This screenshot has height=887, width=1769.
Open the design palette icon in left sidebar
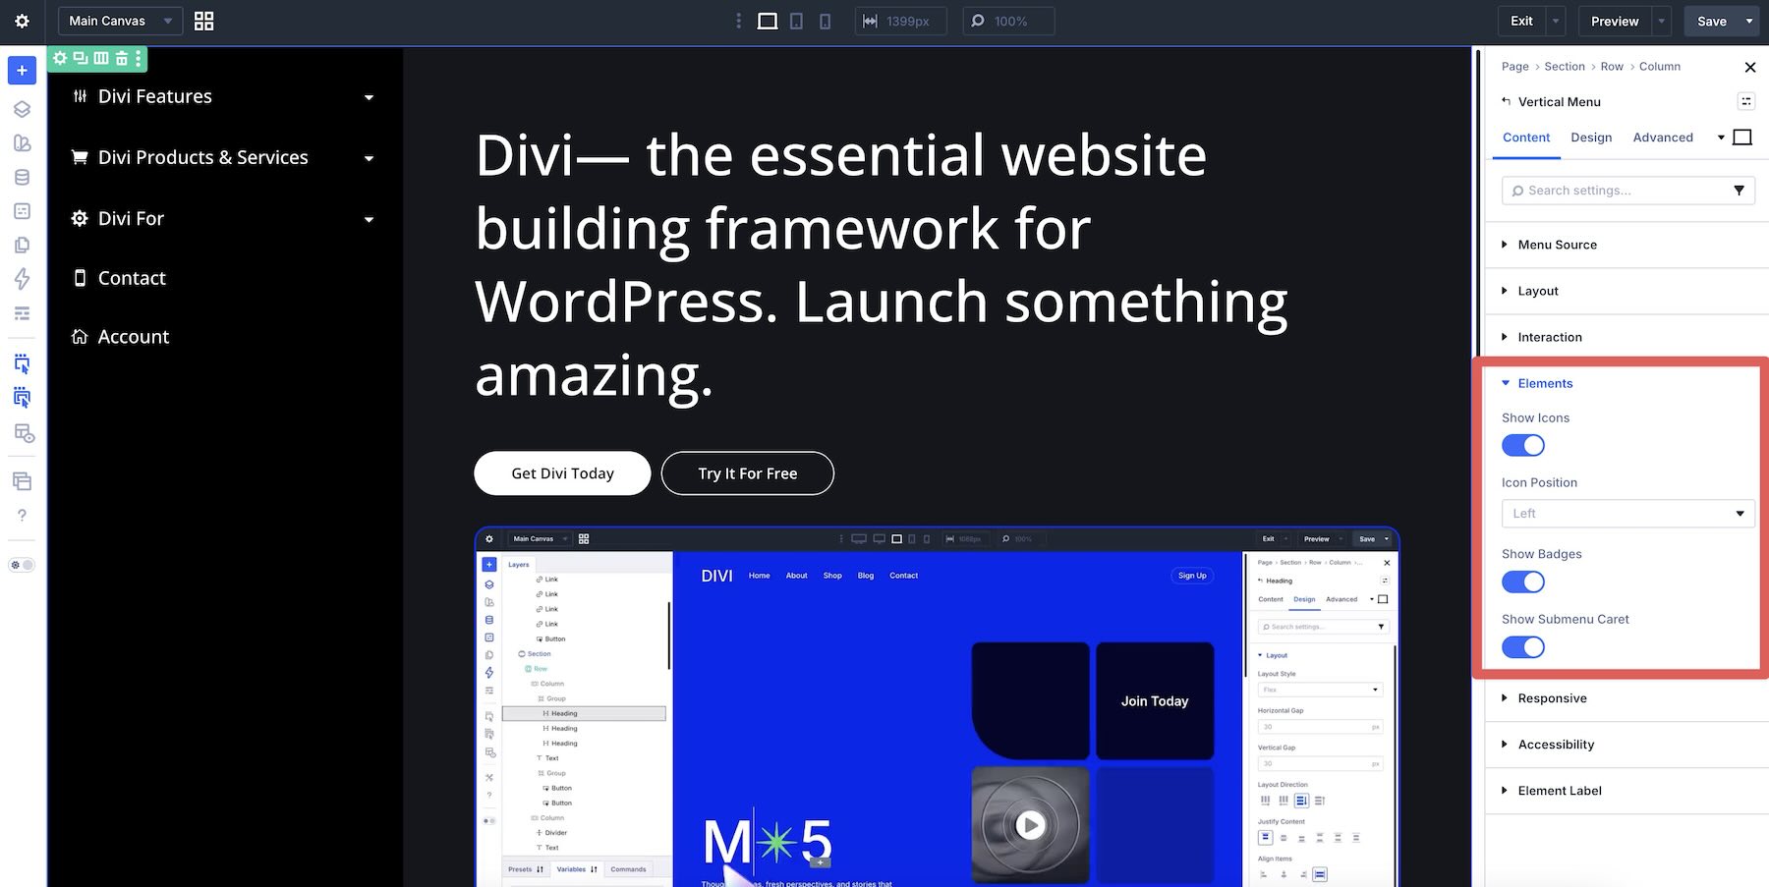pos(22,143)
